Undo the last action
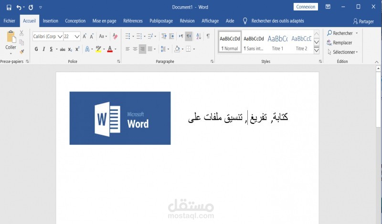The width and height of the screenshot is (382, 224). click(19, 7)
